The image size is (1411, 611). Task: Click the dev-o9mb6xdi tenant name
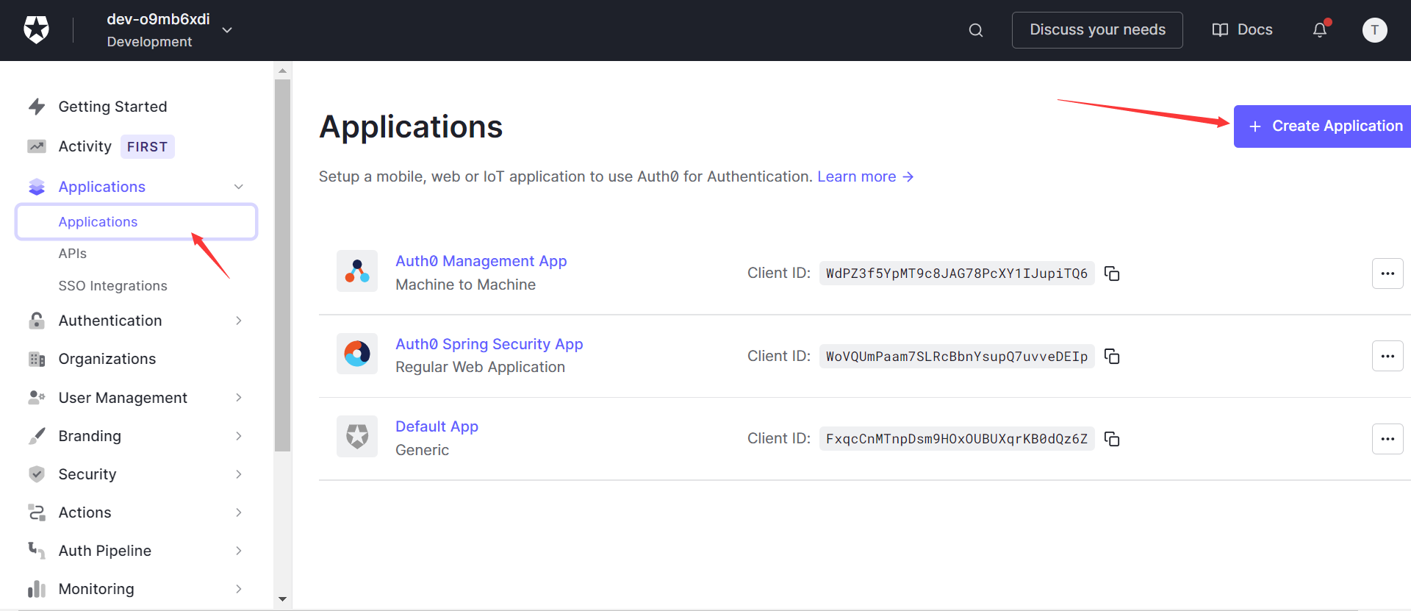click(158, 19)
